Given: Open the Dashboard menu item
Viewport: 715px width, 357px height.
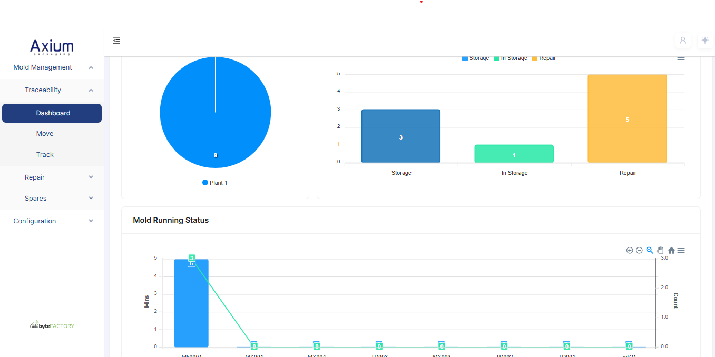Looking at the screenshot, I should tap(52, 113).
